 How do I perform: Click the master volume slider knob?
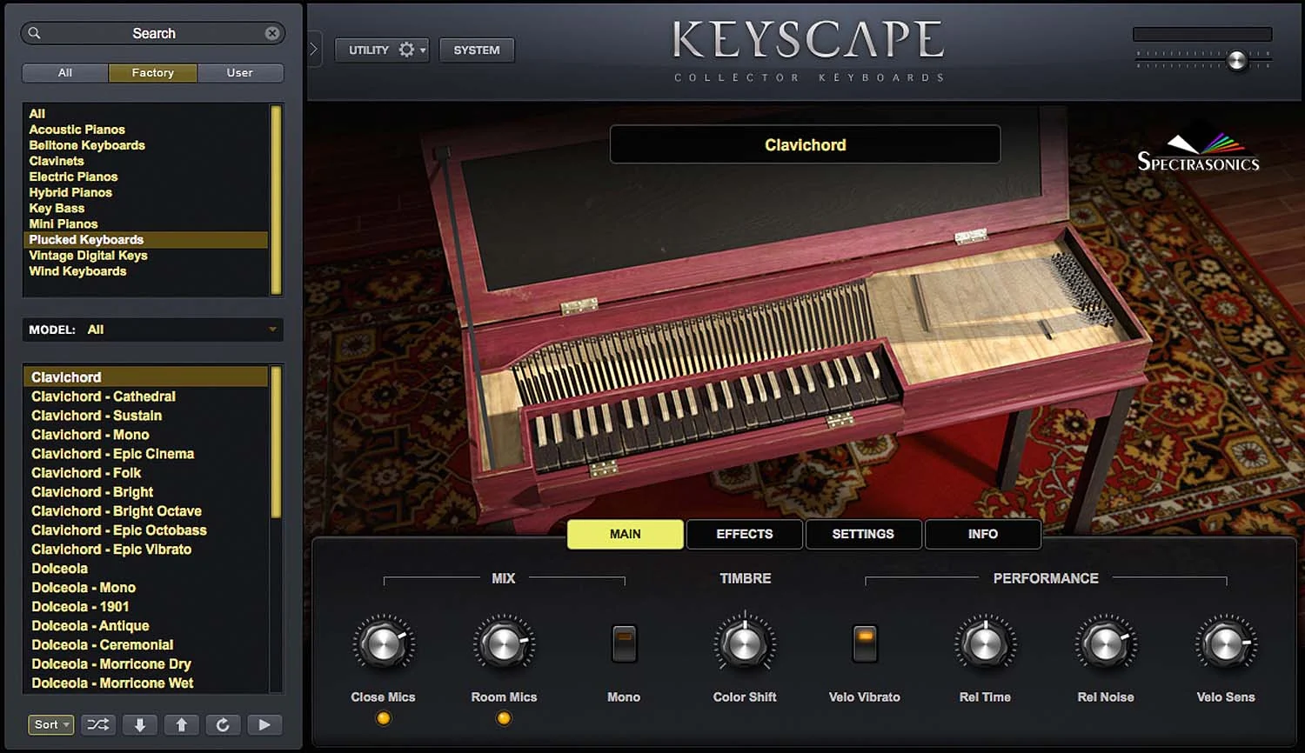pyautogui.click(x=1237, y=60)
